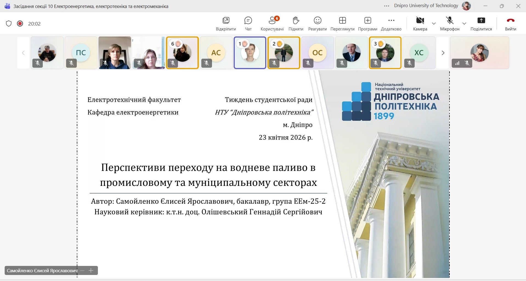The image size is (526, 281).
Task: Expand camera options dropdown arrow
Action: (x=434, y=24)
